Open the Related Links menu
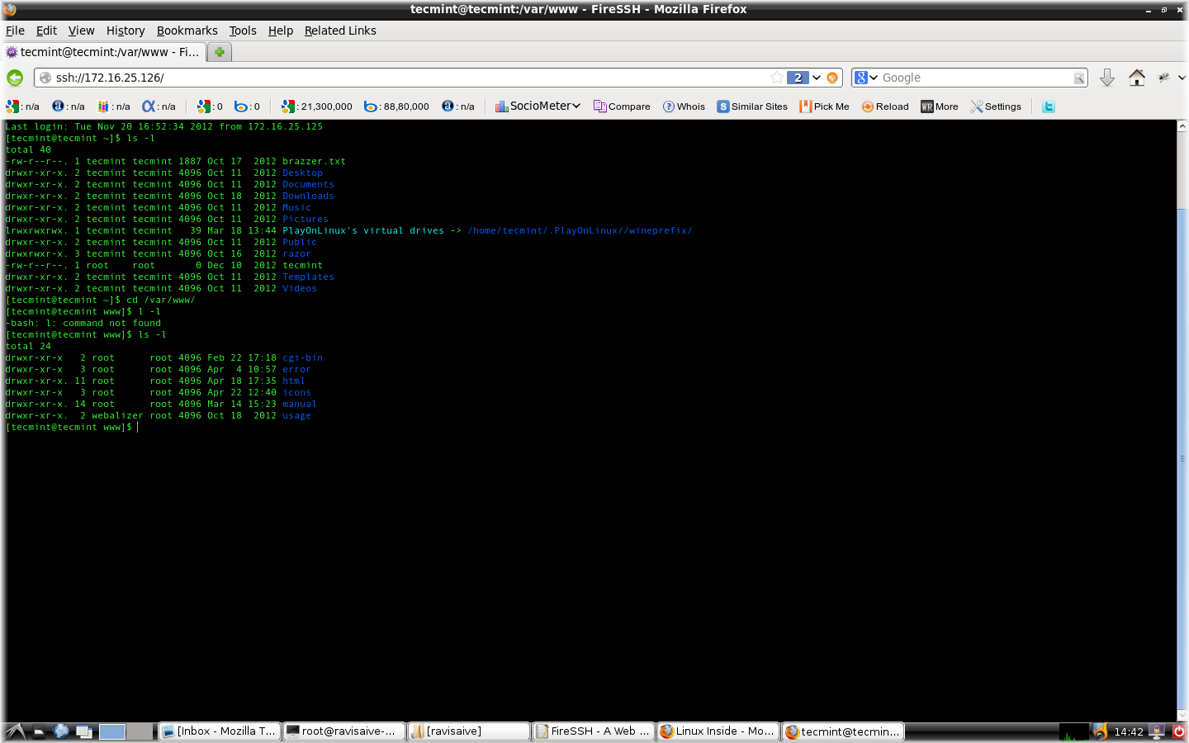Screen dimensions: 1189x743 tap(340, 31)
